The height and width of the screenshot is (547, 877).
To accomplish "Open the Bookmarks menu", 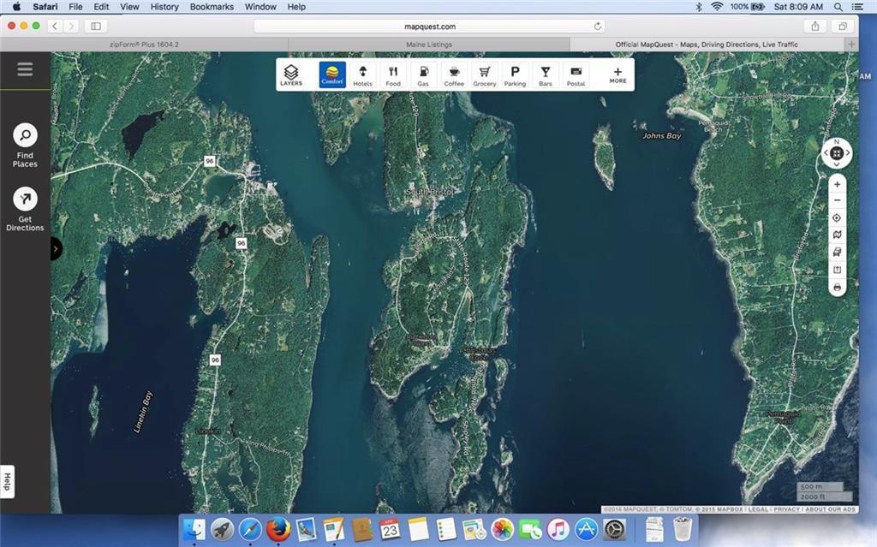I will click(212, 7).
